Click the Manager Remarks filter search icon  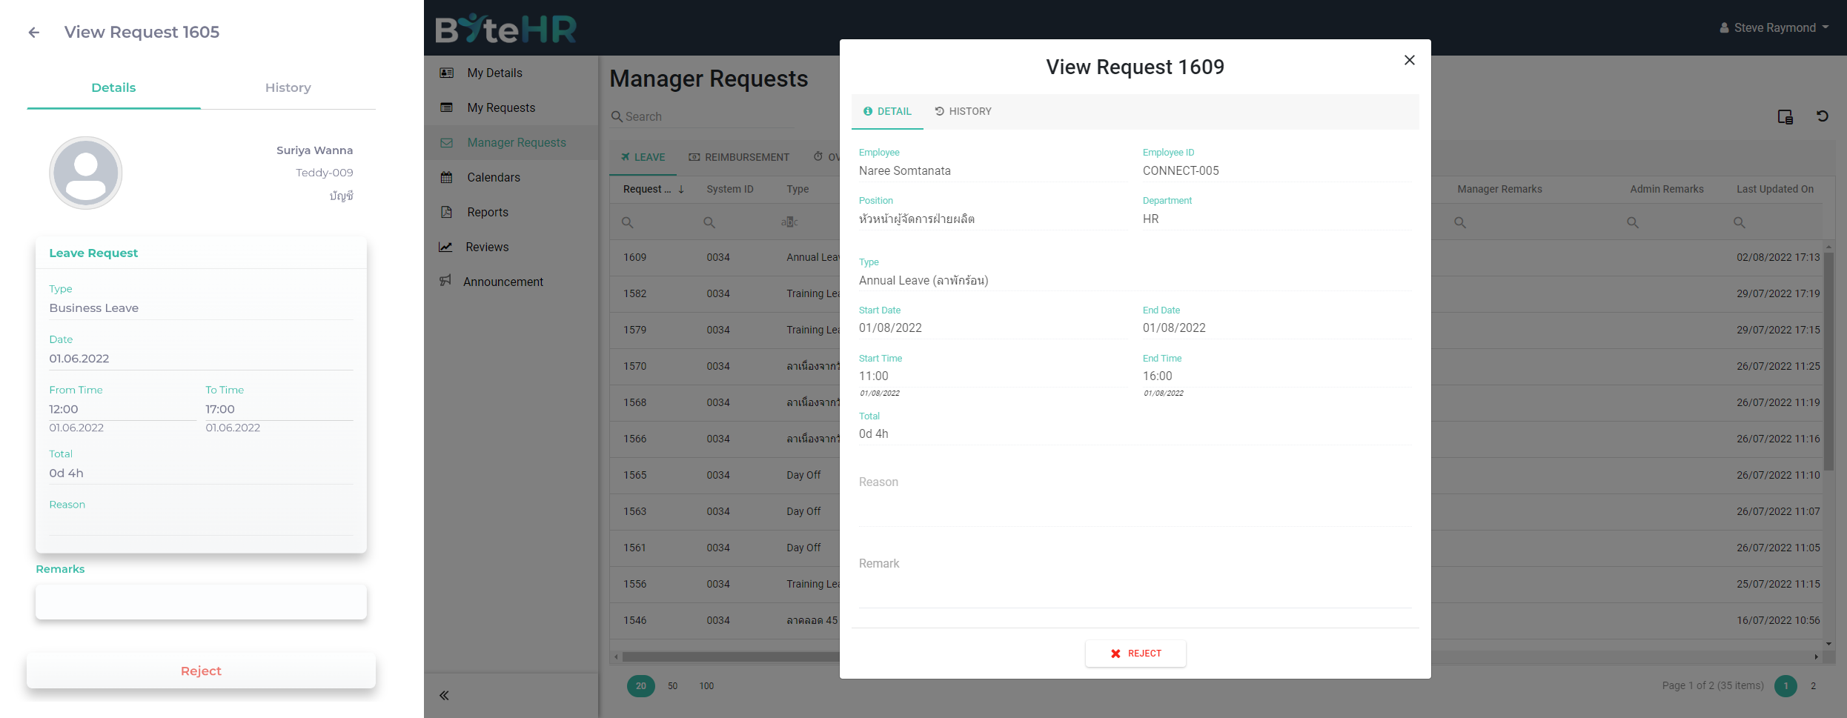click(1460, 222)
